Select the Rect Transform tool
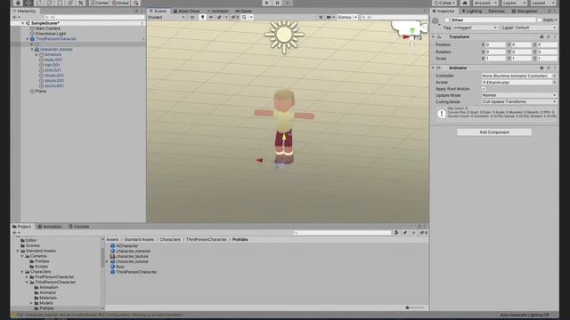 (60, 3)
